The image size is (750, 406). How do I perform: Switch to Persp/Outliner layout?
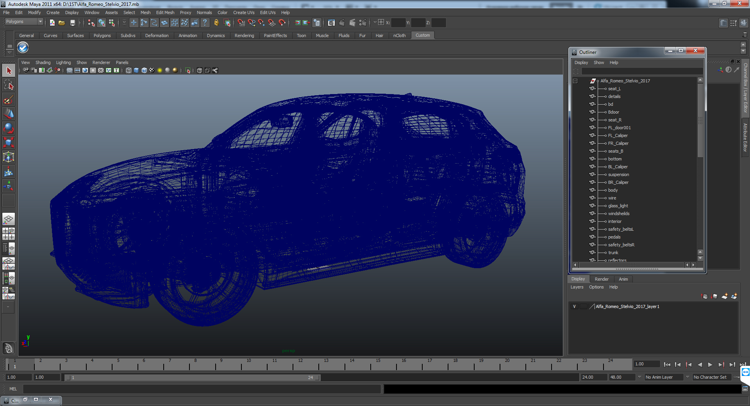[9, 248]
